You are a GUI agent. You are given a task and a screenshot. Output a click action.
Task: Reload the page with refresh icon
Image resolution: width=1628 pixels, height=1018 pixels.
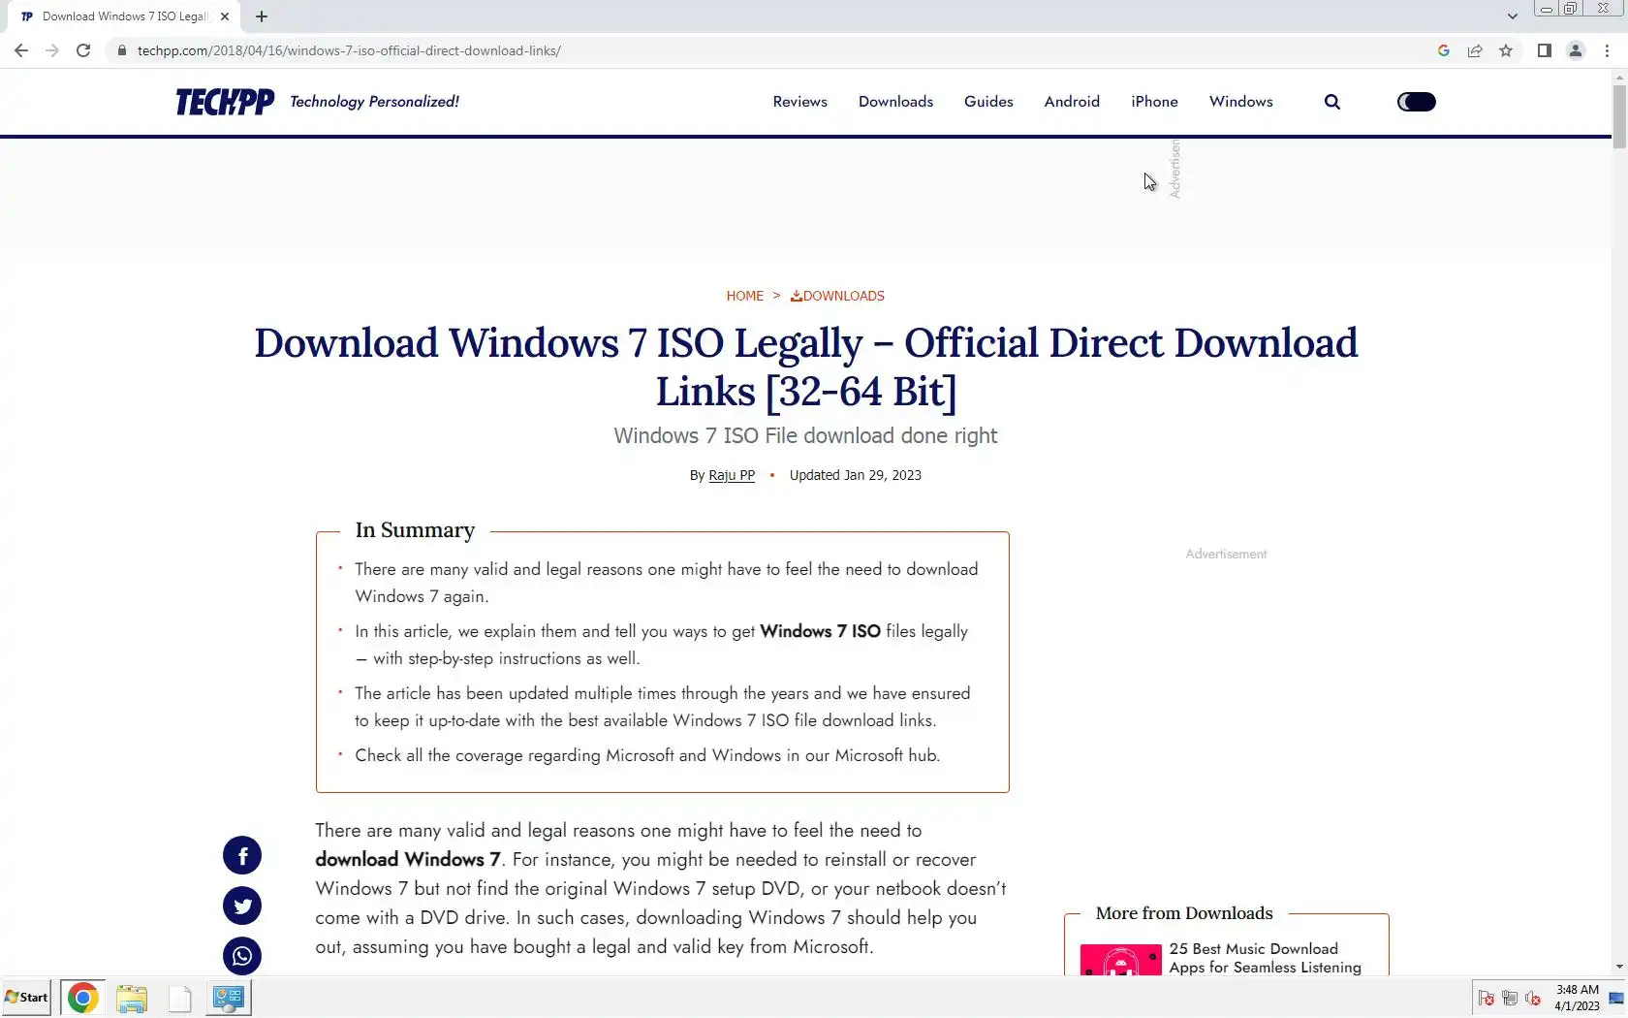point(83,50)
